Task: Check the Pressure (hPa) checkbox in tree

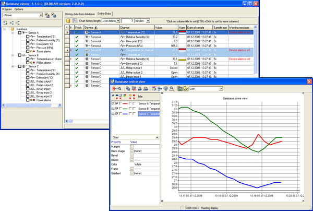Action: (x=28, y=48)
